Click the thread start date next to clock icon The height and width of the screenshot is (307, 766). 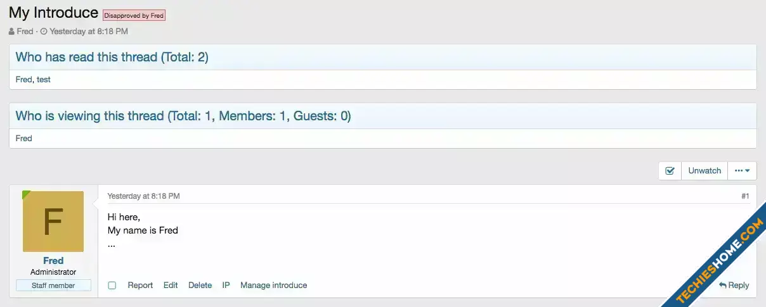click(x=88, y=31)
